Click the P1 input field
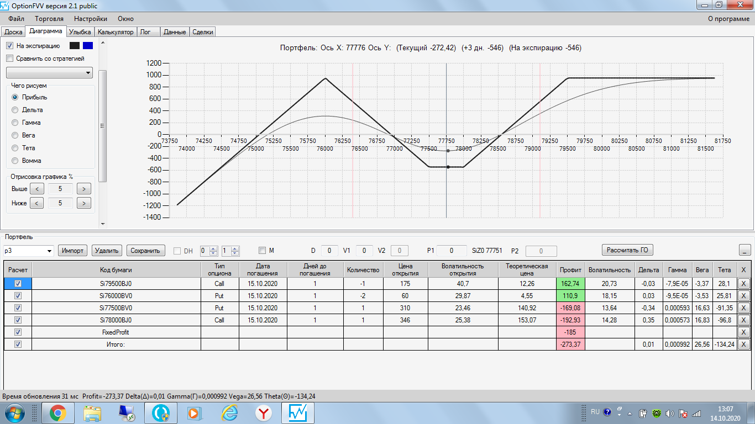 (x=451, y=251)
